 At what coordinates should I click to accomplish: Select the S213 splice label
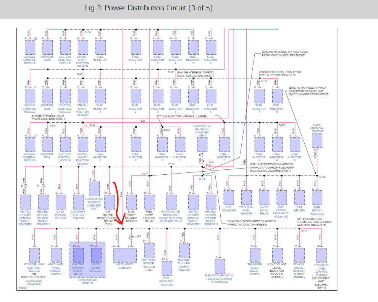tap(304, 231)
